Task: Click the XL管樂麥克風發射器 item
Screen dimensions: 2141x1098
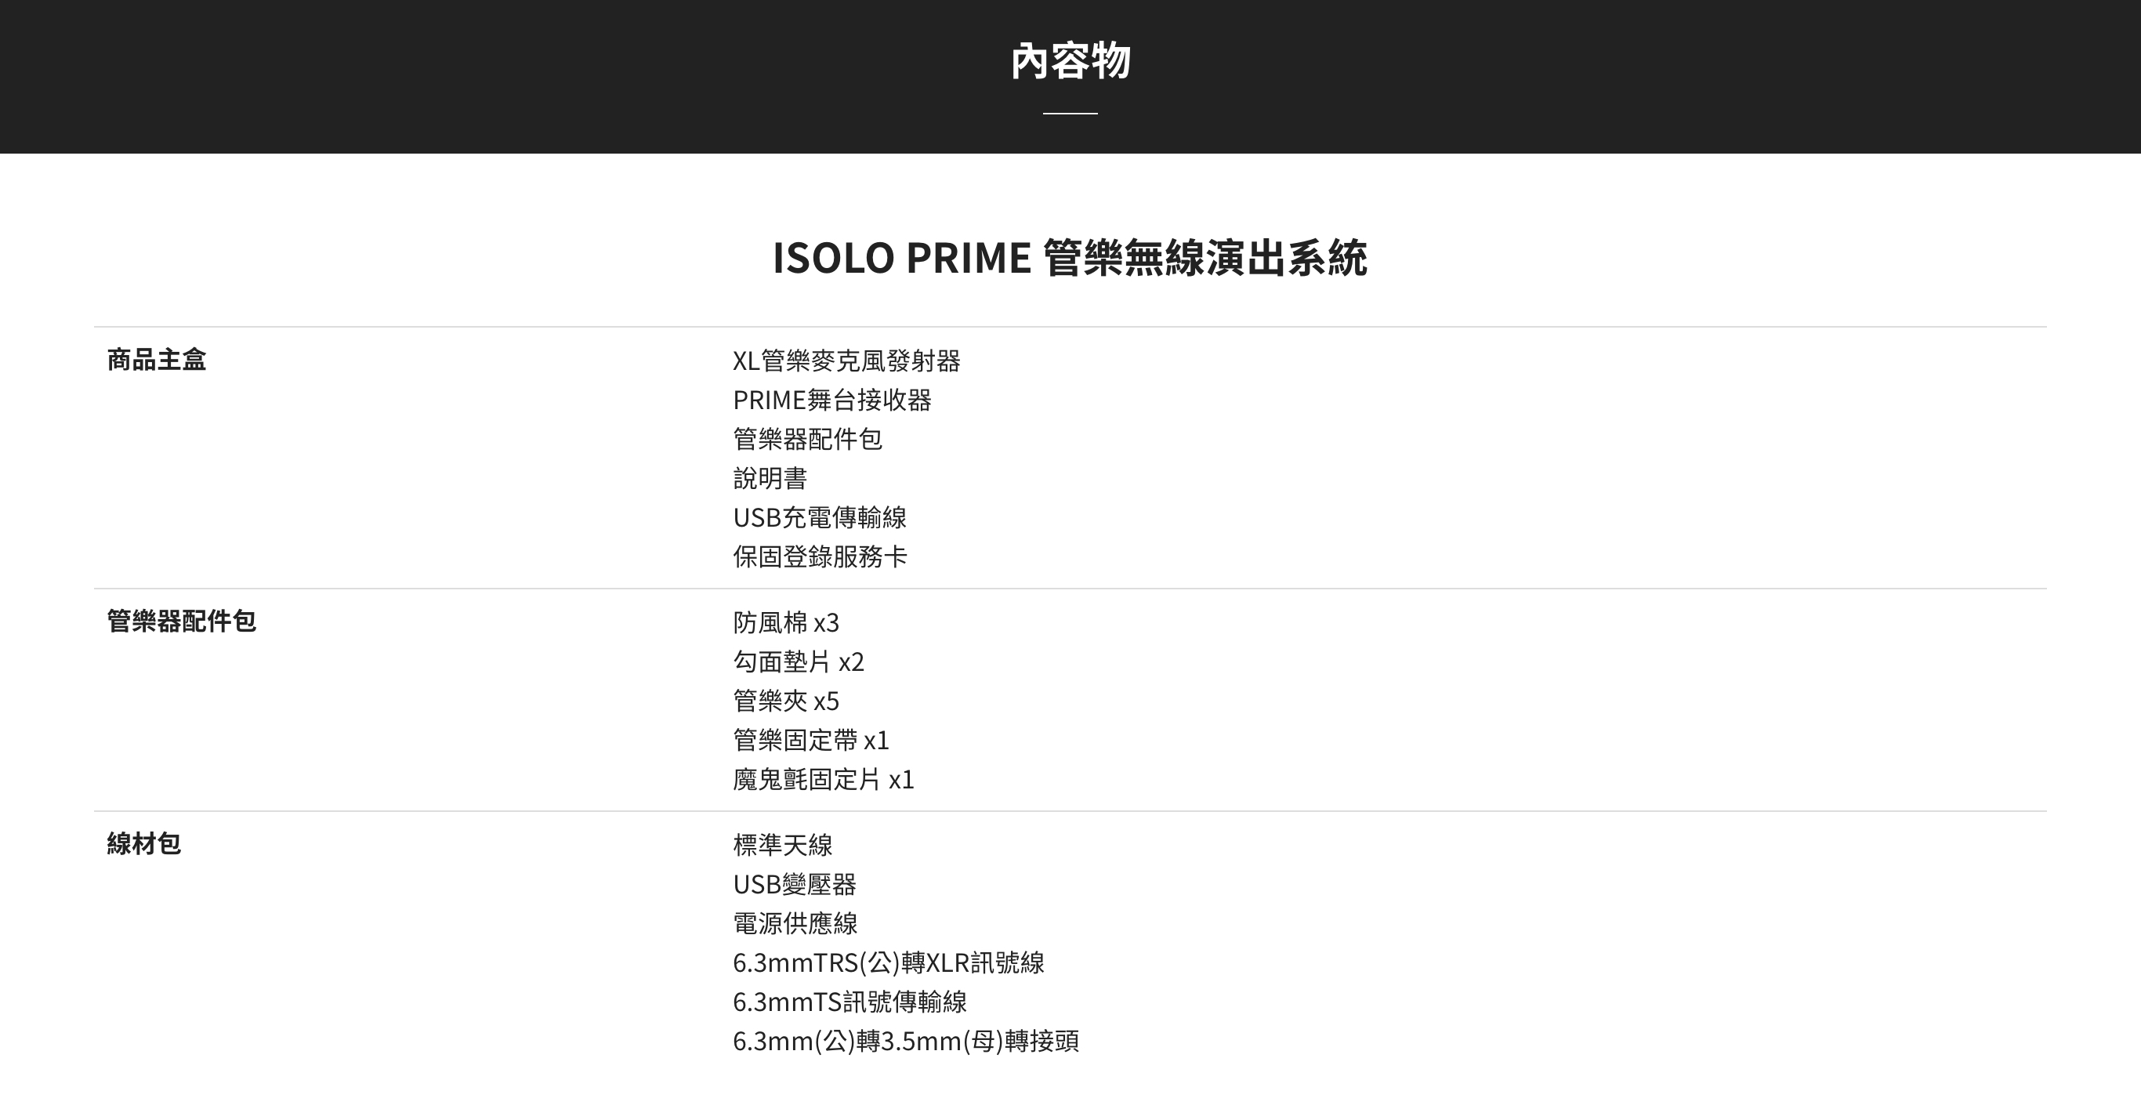Action: coord(846,361)
